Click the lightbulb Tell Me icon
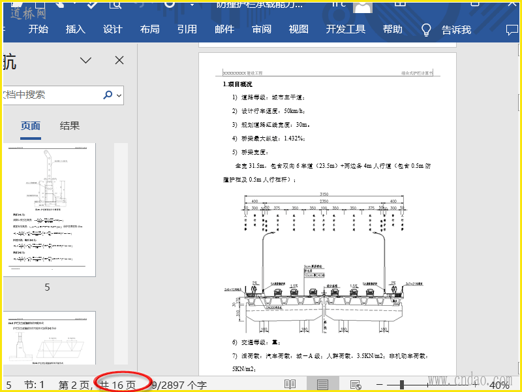This screenshot has height=392, width=522. point(426,30)
